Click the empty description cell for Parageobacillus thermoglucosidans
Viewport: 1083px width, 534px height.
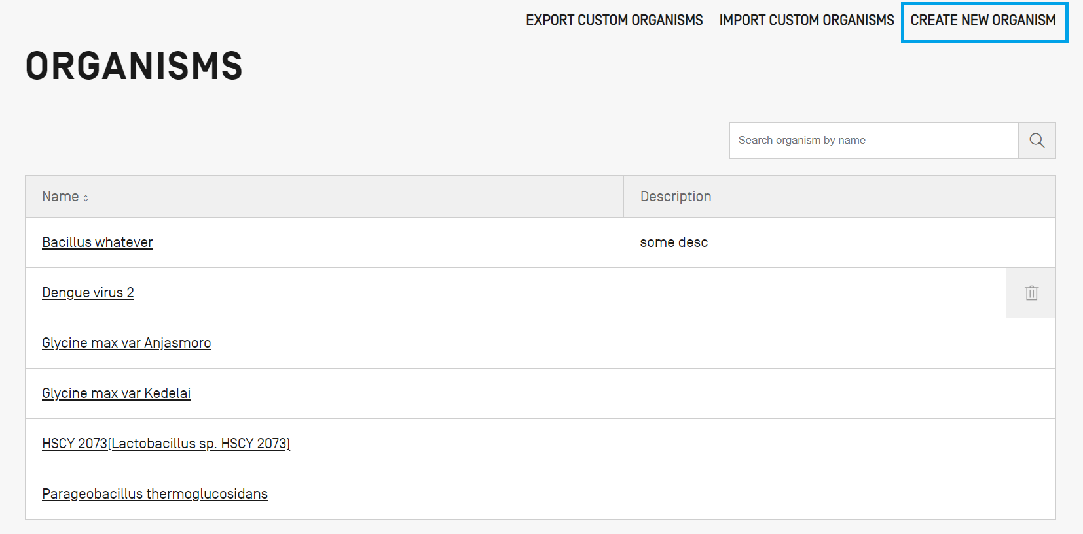click(x=838, y=494)
